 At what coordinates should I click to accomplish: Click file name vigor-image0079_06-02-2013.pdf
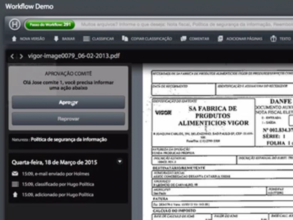click(x=74, y=56)
